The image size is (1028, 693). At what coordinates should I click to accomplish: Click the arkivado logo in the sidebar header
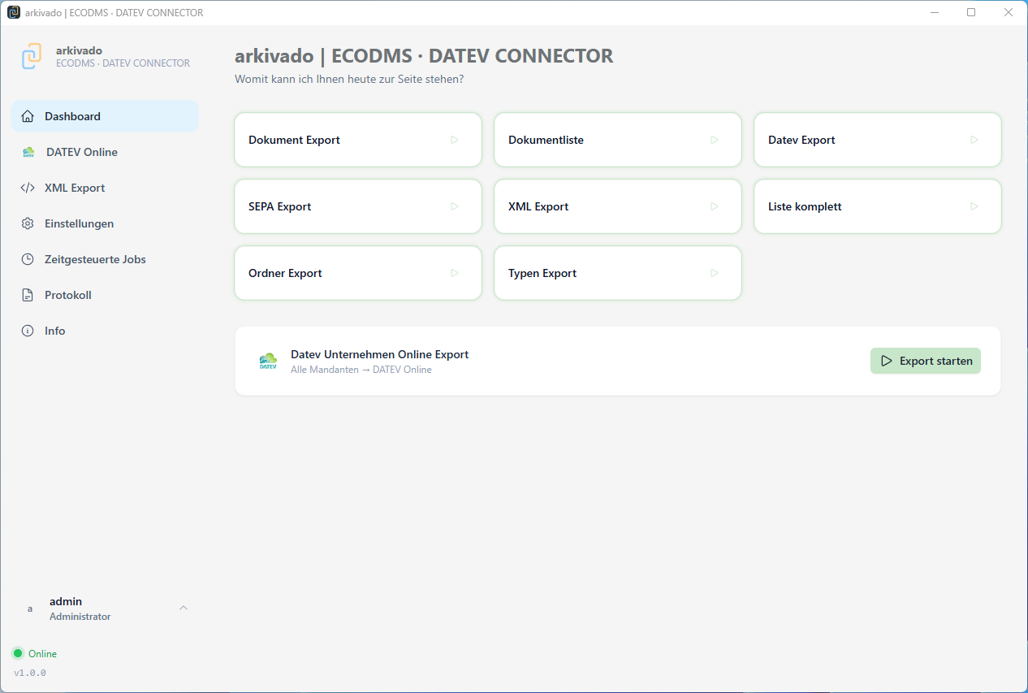pos(32,56)
